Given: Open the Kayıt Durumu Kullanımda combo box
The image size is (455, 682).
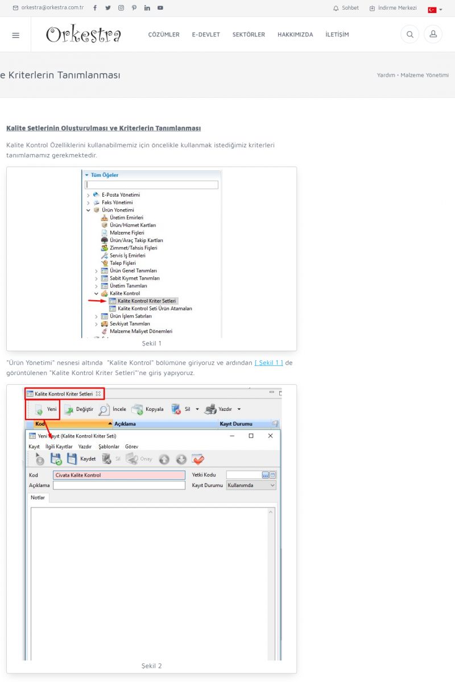Looking at the screenshot, I should click(251, 485).
